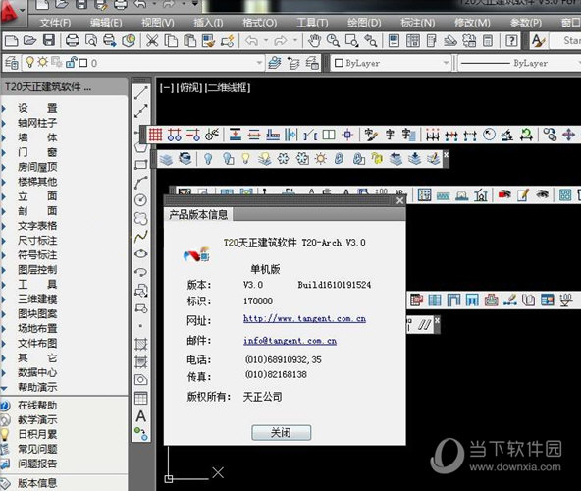Click the ByLayer color swatch square
The image size is (581, 491).
point(339,63)
